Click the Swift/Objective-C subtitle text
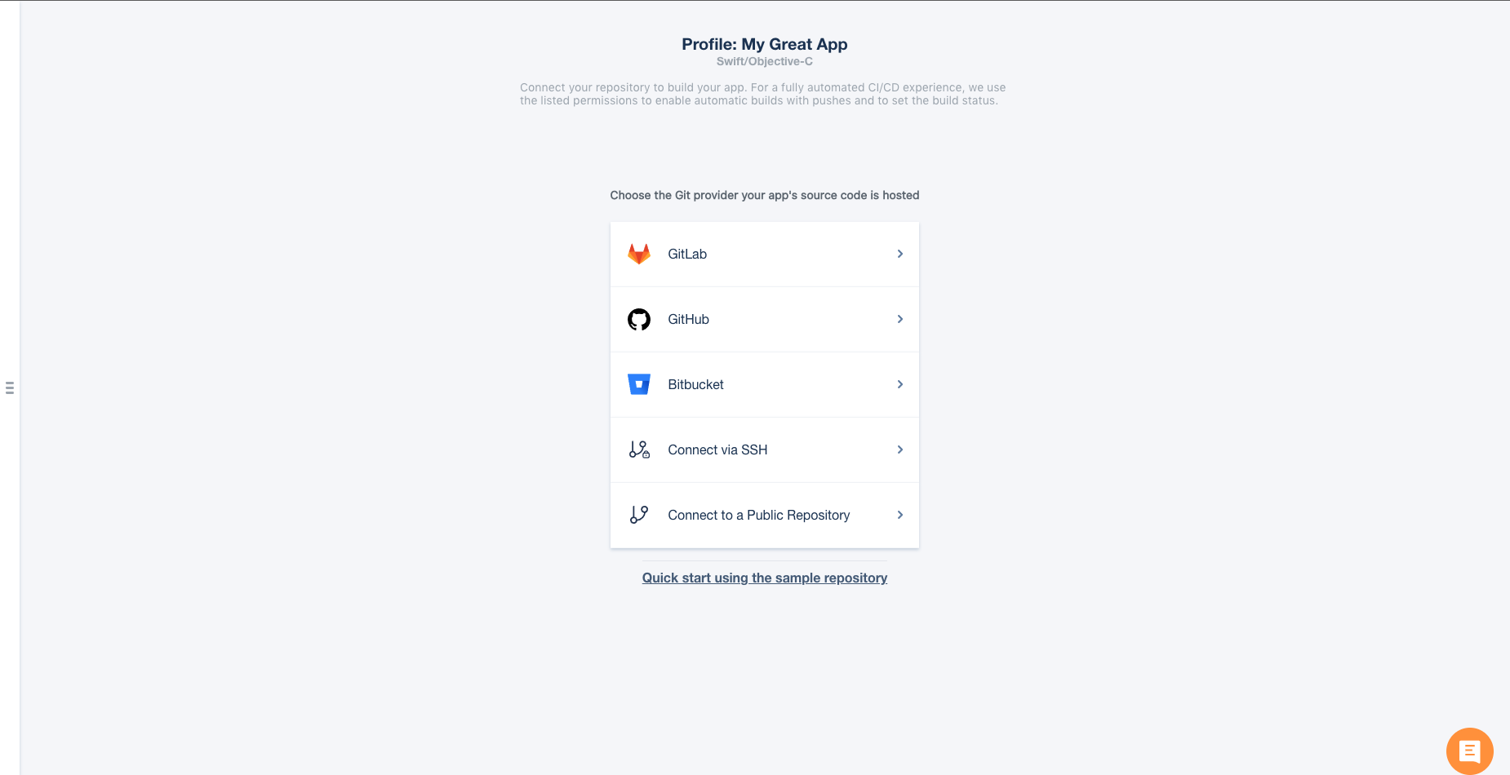This screenshot has height=775, width=1510. [765, 61]
